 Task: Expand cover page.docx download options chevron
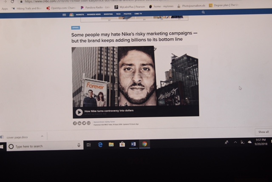[x=42, y=136]
